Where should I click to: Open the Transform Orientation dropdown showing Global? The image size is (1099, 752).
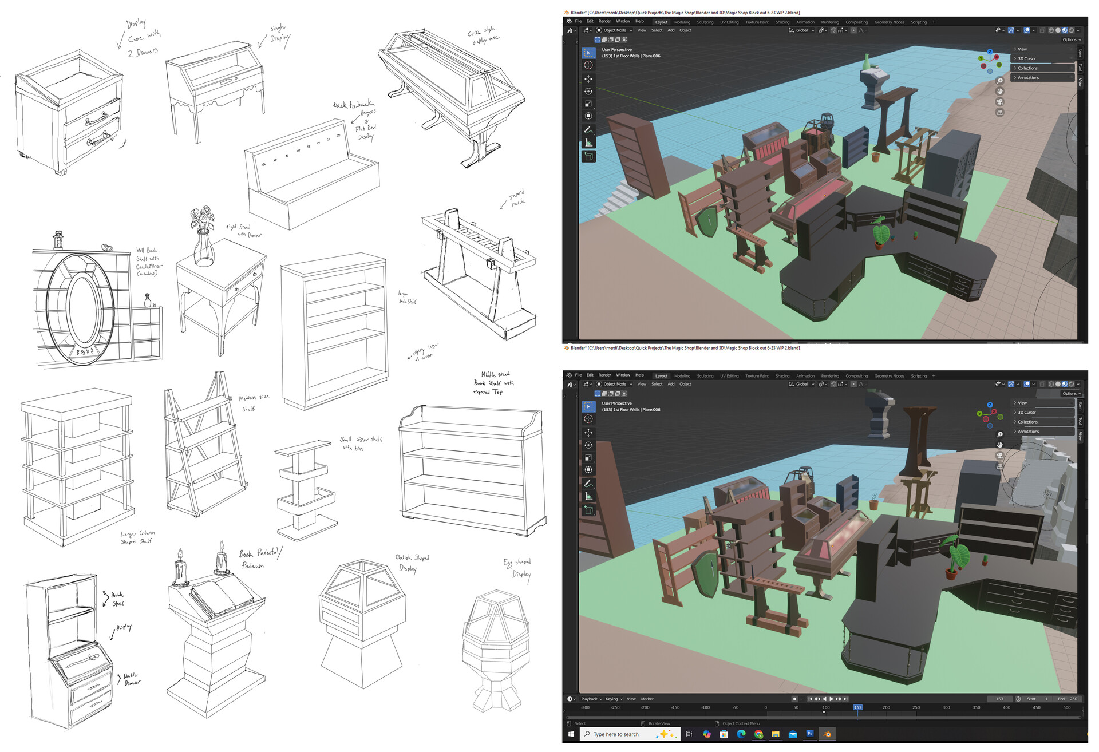tap(802, 30)
